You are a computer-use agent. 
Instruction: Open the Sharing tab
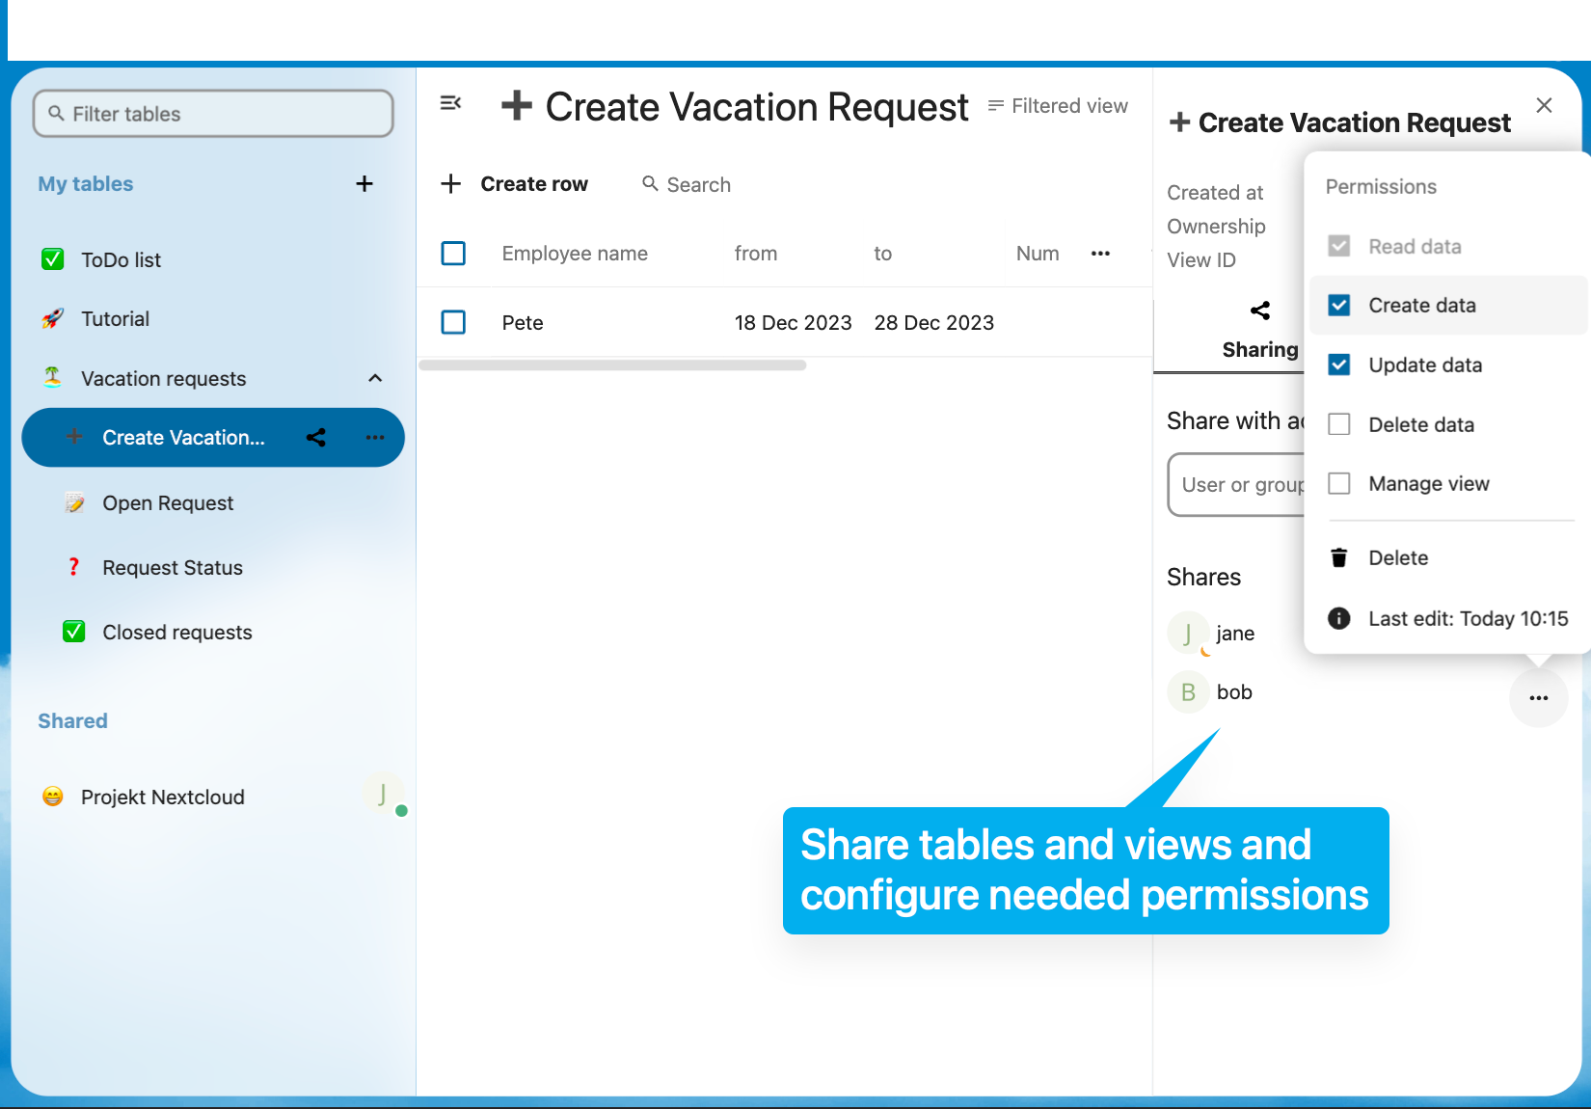pyautogui.click(x=1259, y=331)
